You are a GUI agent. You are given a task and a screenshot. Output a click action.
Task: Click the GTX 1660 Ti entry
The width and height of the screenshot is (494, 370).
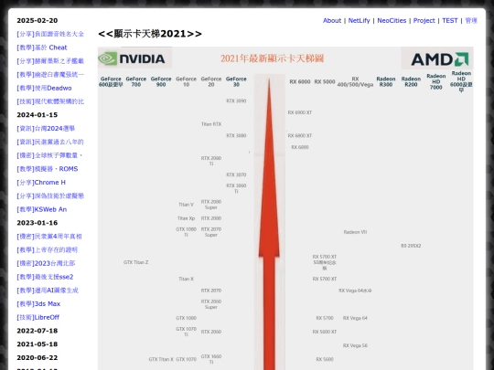[x=211, y=359]
